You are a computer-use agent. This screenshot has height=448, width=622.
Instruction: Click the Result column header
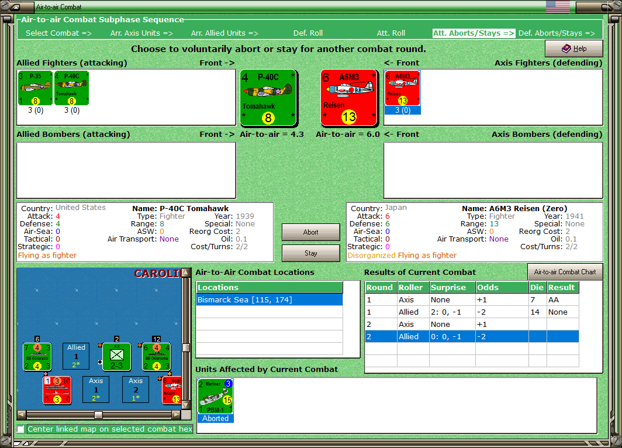(562, 287)
